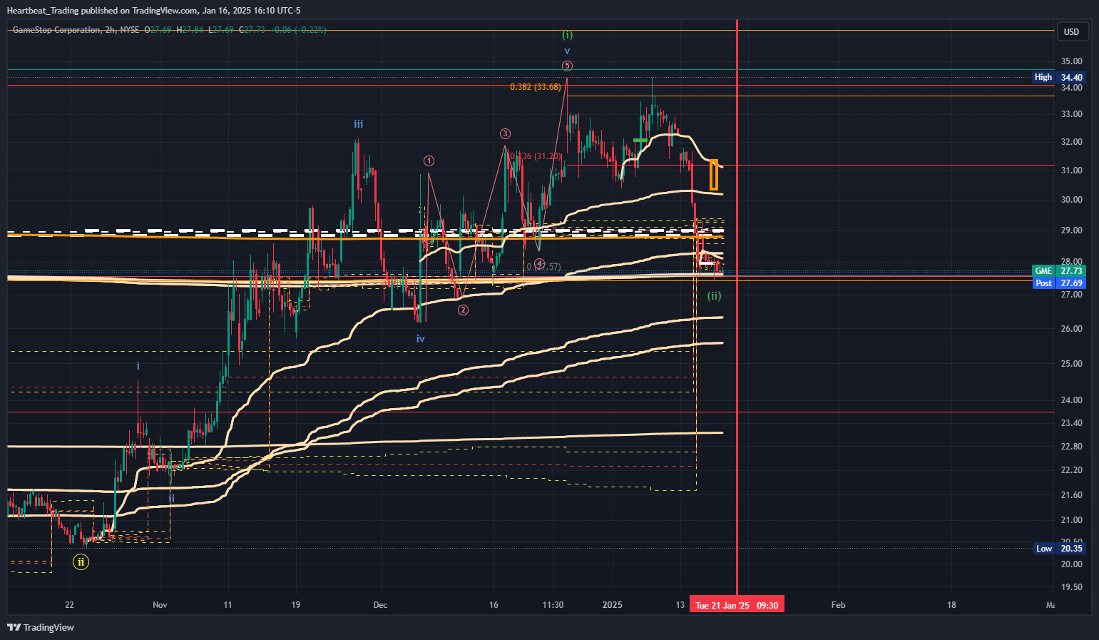
Task: Click the Dec label on time axis
Action: pos(380,605)
